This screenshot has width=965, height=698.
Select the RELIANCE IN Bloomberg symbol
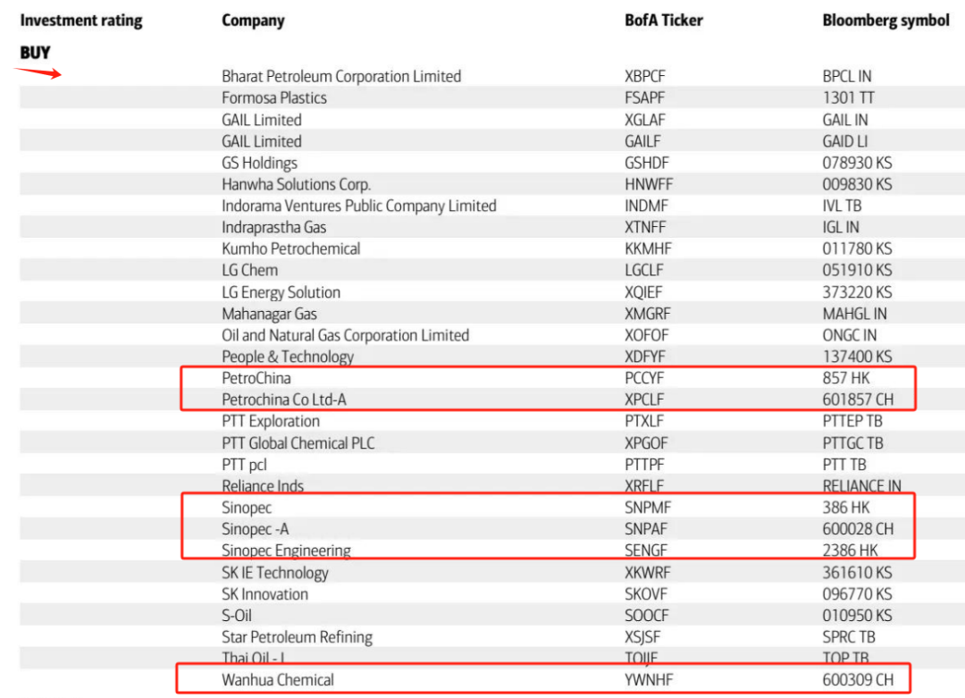(861, 486)
